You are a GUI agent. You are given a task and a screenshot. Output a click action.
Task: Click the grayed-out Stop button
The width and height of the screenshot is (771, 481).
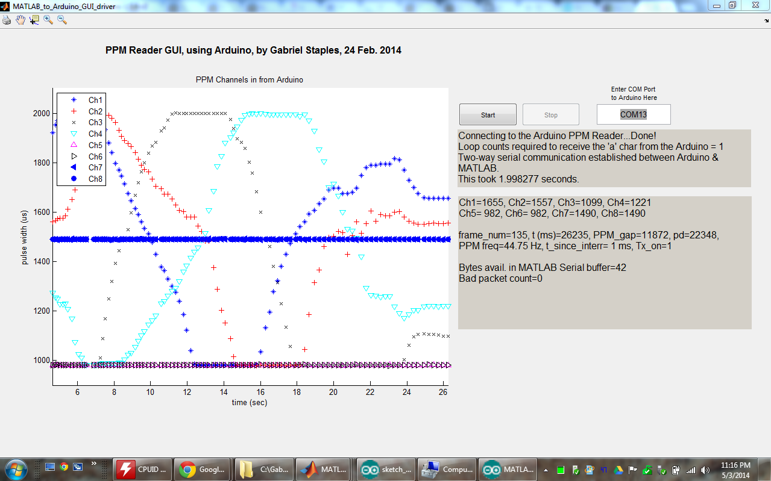[x=550, y=114]
